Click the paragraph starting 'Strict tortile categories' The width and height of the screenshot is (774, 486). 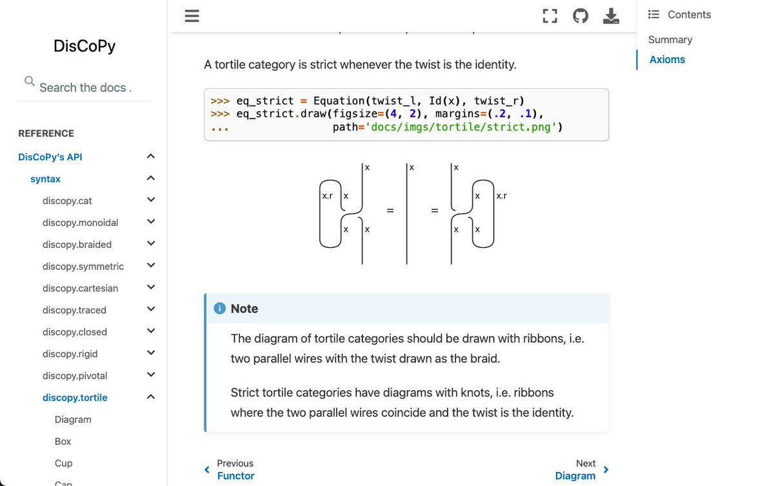(x=402, y=402)
